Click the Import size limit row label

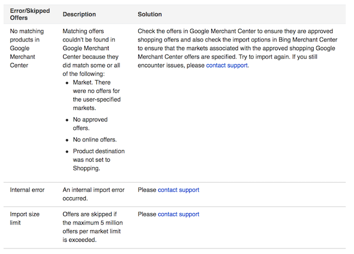(24, 219)
